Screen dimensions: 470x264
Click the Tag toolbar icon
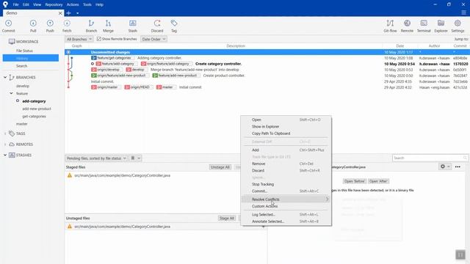point(174,26)
